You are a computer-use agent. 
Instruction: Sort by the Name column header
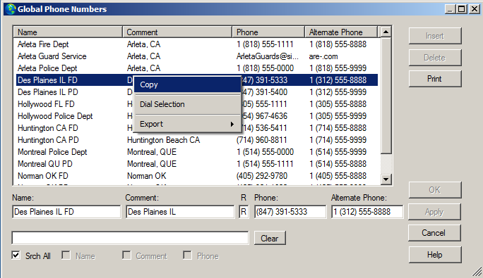(x=68, y=32)
